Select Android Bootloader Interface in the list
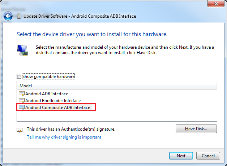The height and width of the screenshot is (166, 227). point(53,101)
